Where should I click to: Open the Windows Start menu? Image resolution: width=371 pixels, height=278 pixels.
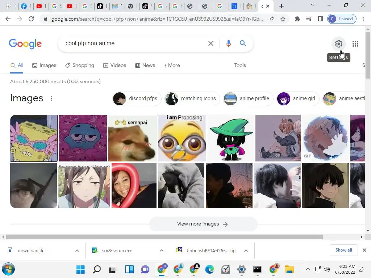80,269
